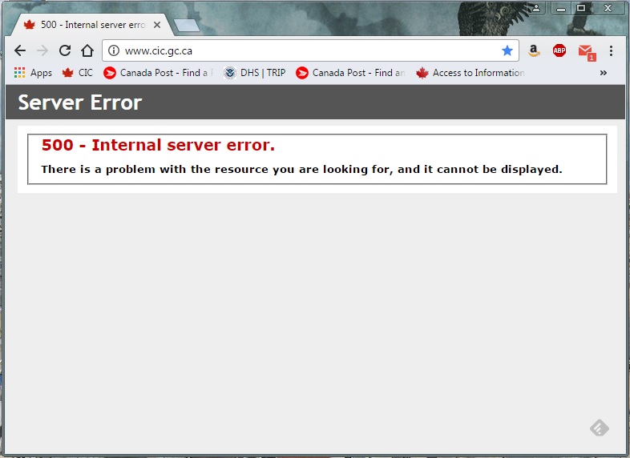Expand the hidden bookmarks overflow chevron
This screenshot has height=458, width=630.
pyautogui.click(x=603, y=73)
